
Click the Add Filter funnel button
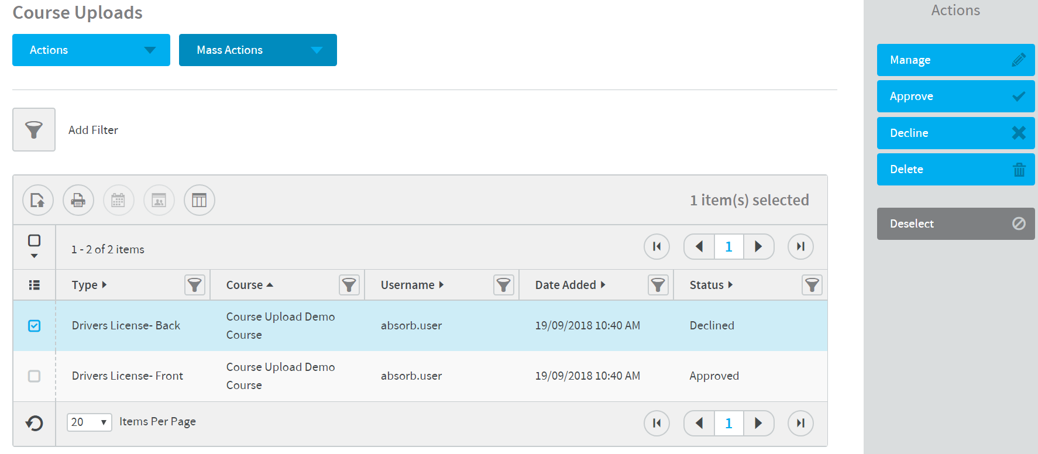pos(34,129)
